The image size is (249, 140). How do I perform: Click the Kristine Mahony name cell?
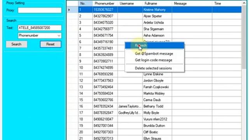click(x=157, y=10)
